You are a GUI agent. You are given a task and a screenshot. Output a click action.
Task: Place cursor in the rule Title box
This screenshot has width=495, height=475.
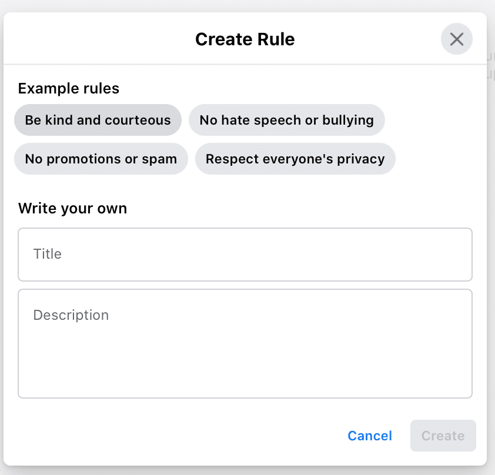[x=245, y=255]
